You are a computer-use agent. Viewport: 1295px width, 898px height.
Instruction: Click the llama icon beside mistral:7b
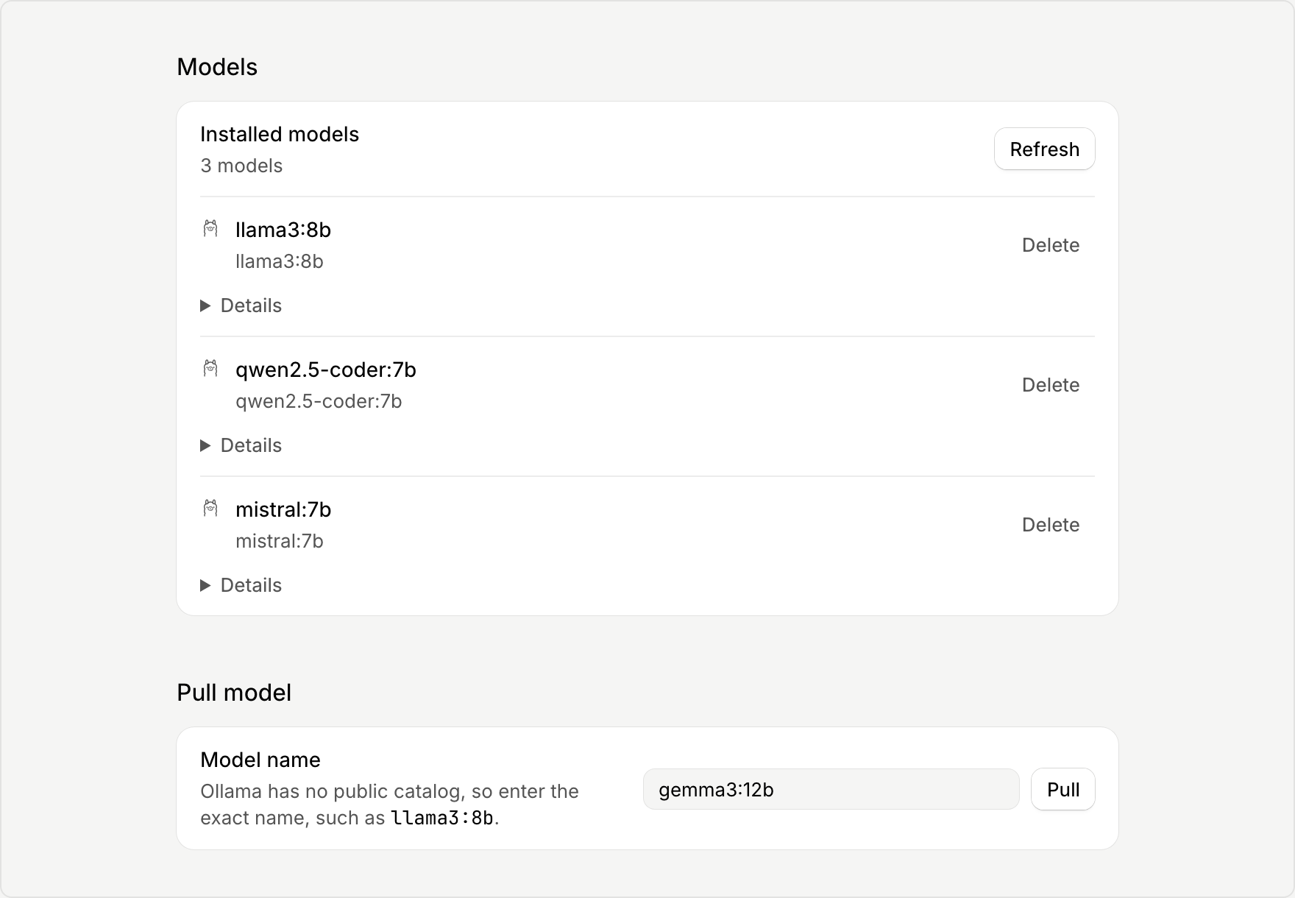click(210, 509)
